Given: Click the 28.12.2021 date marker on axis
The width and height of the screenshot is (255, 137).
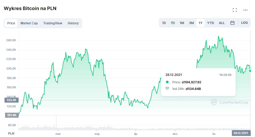Looking at the screenshot, I should click(x=242, y=133).
